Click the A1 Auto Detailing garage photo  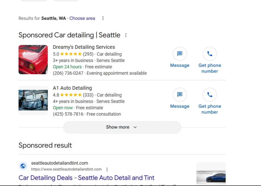click(33, 100)
